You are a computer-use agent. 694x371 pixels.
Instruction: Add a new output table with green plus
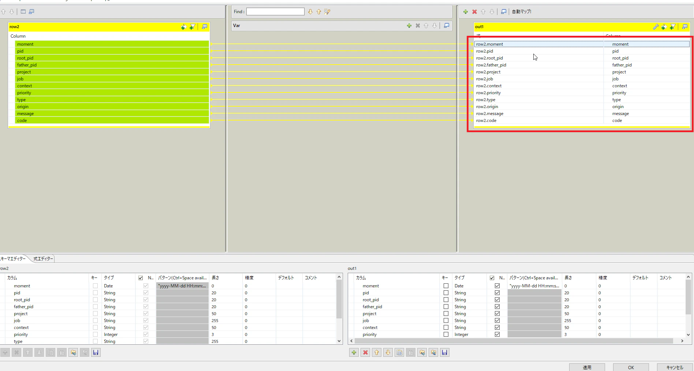(466, 12)
